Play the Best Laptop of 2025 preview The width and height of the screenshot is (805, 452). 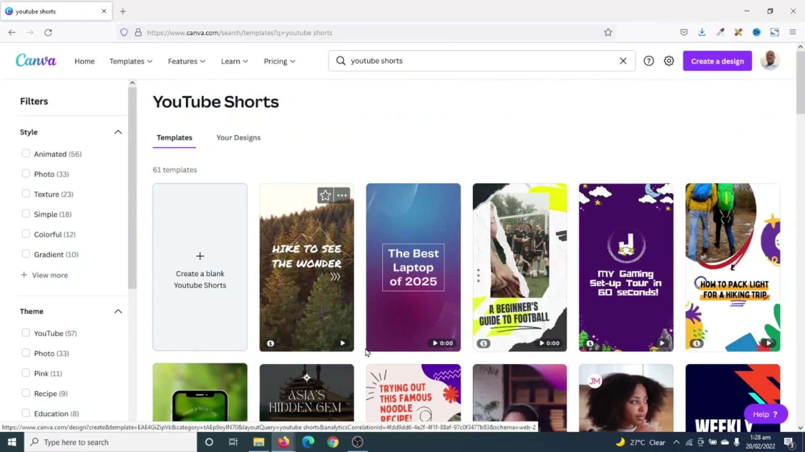coord(443,343)
